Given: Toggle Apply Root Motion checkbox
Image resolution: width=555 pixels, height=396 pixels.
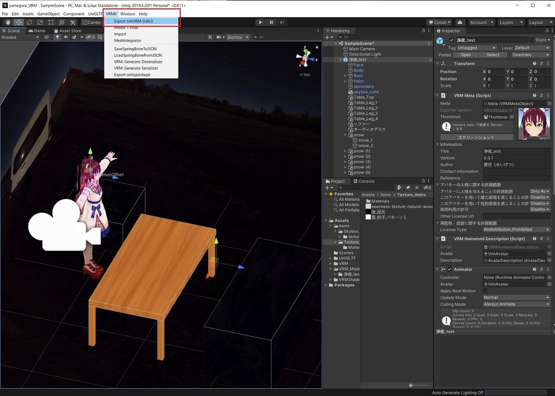Looking at the screenshot, I should [x=485, y=291].
